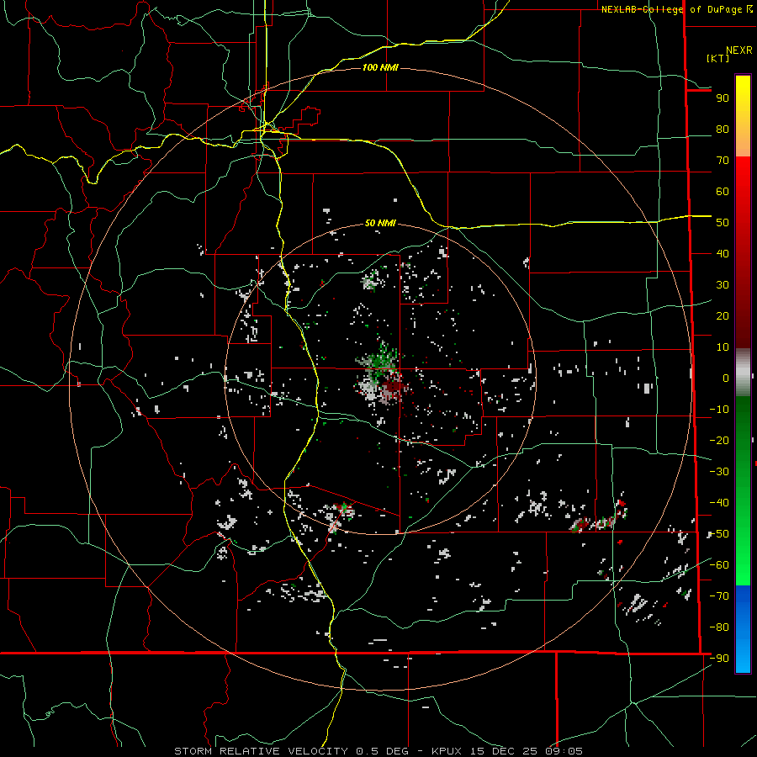Click the blue segment of the color scale
This screenshot has width=757, height=757.
coord(743,629)
